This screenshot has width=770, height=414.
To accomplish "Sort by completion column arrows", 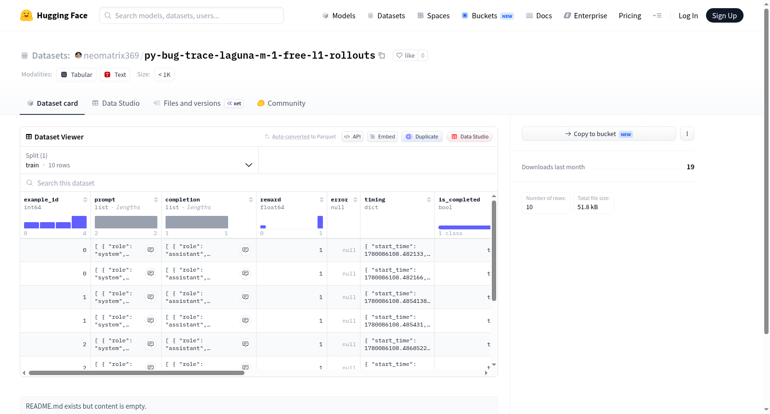I will click(251, 200).
